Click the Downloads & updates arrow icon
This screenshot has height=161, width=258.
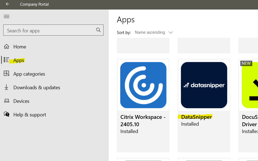[x=7, y=87]
